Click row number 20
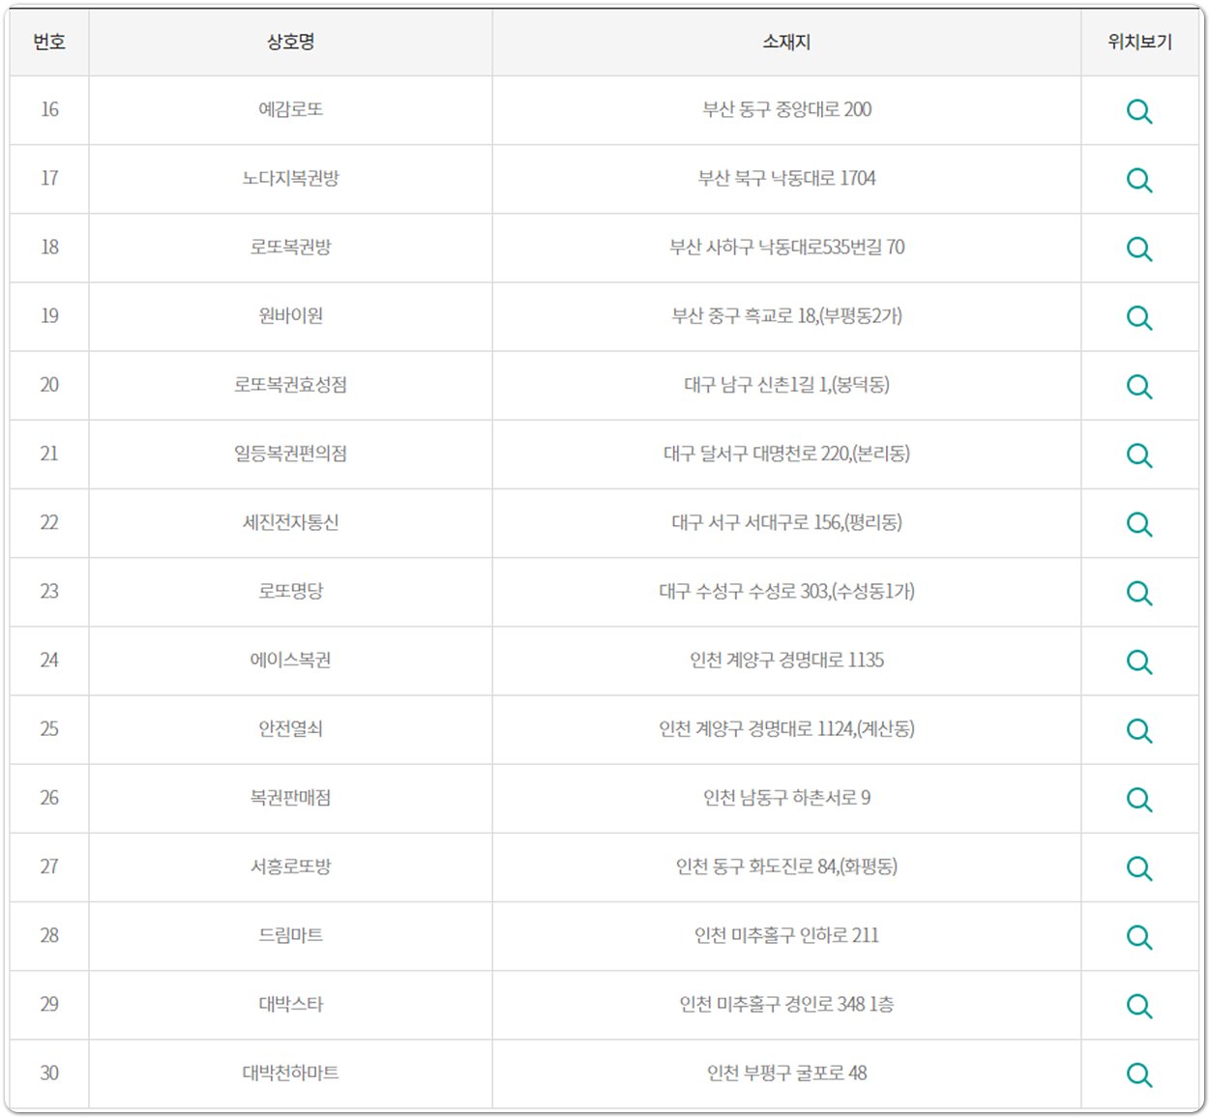Screen dimensions: 1209x1117 click(49, 384)
